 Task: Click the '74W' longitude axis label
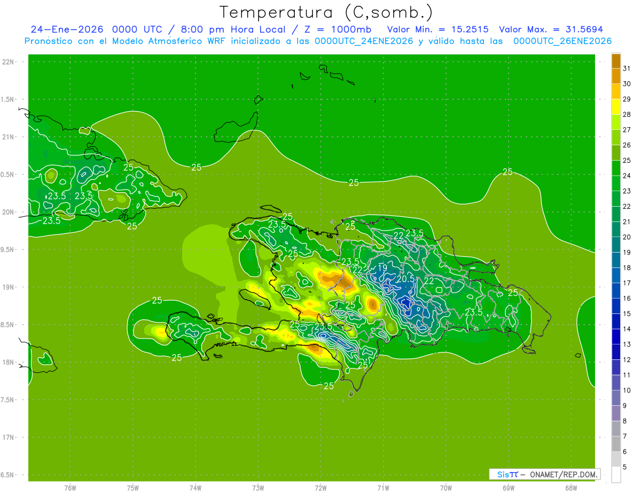pyautogui.click(x=196, y=488)
